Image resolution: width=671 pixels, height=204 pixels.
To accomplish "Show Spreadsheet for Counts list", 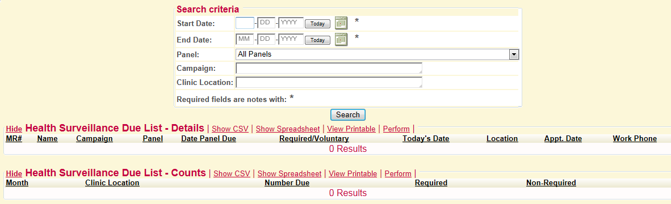I will point(290,174).
